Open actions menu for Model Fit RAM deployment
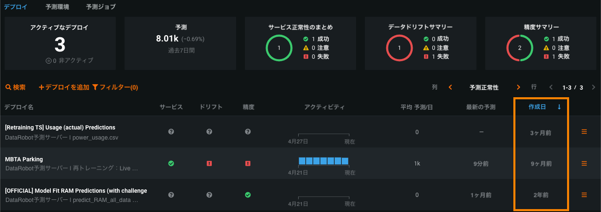 pyautogui.click(x=584, y=195)
